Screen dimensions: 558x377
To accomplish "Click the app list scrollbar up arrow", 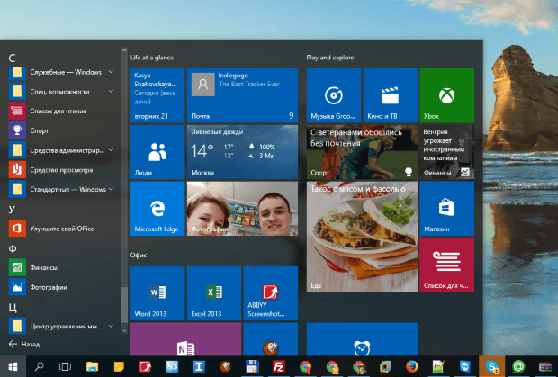I will tap(124, 51).
